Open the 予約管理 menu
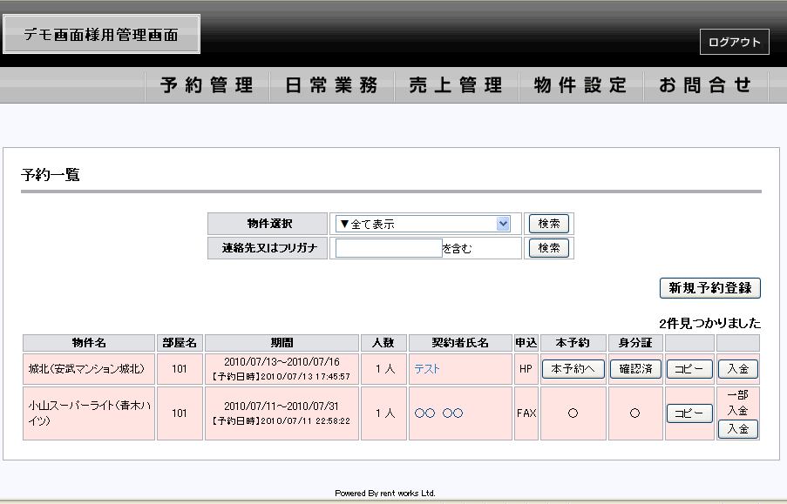The image size is (787, 504). (x=207, y=85)
